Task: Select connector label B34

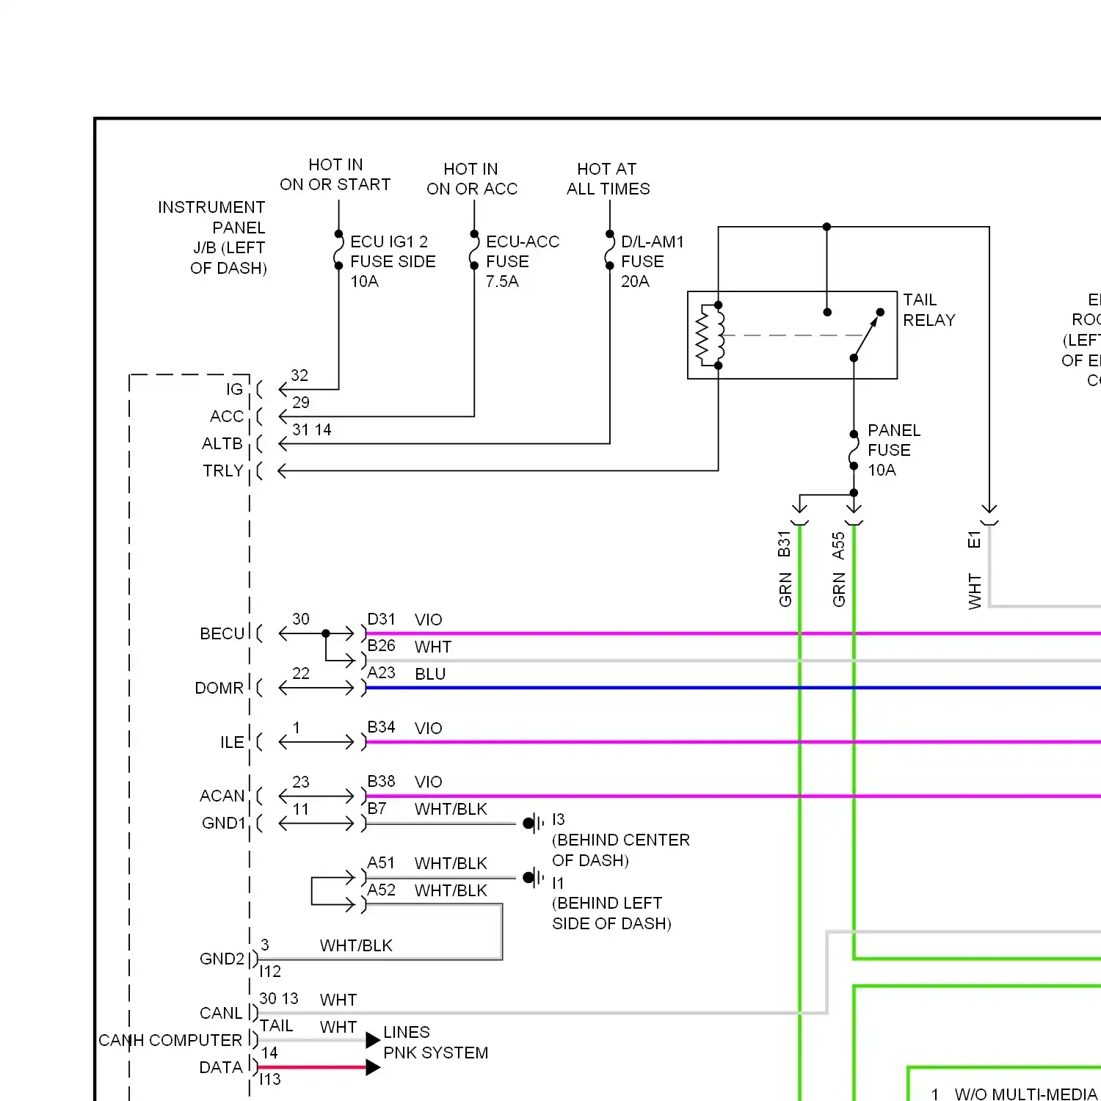Action: click(x=381, y=727)
